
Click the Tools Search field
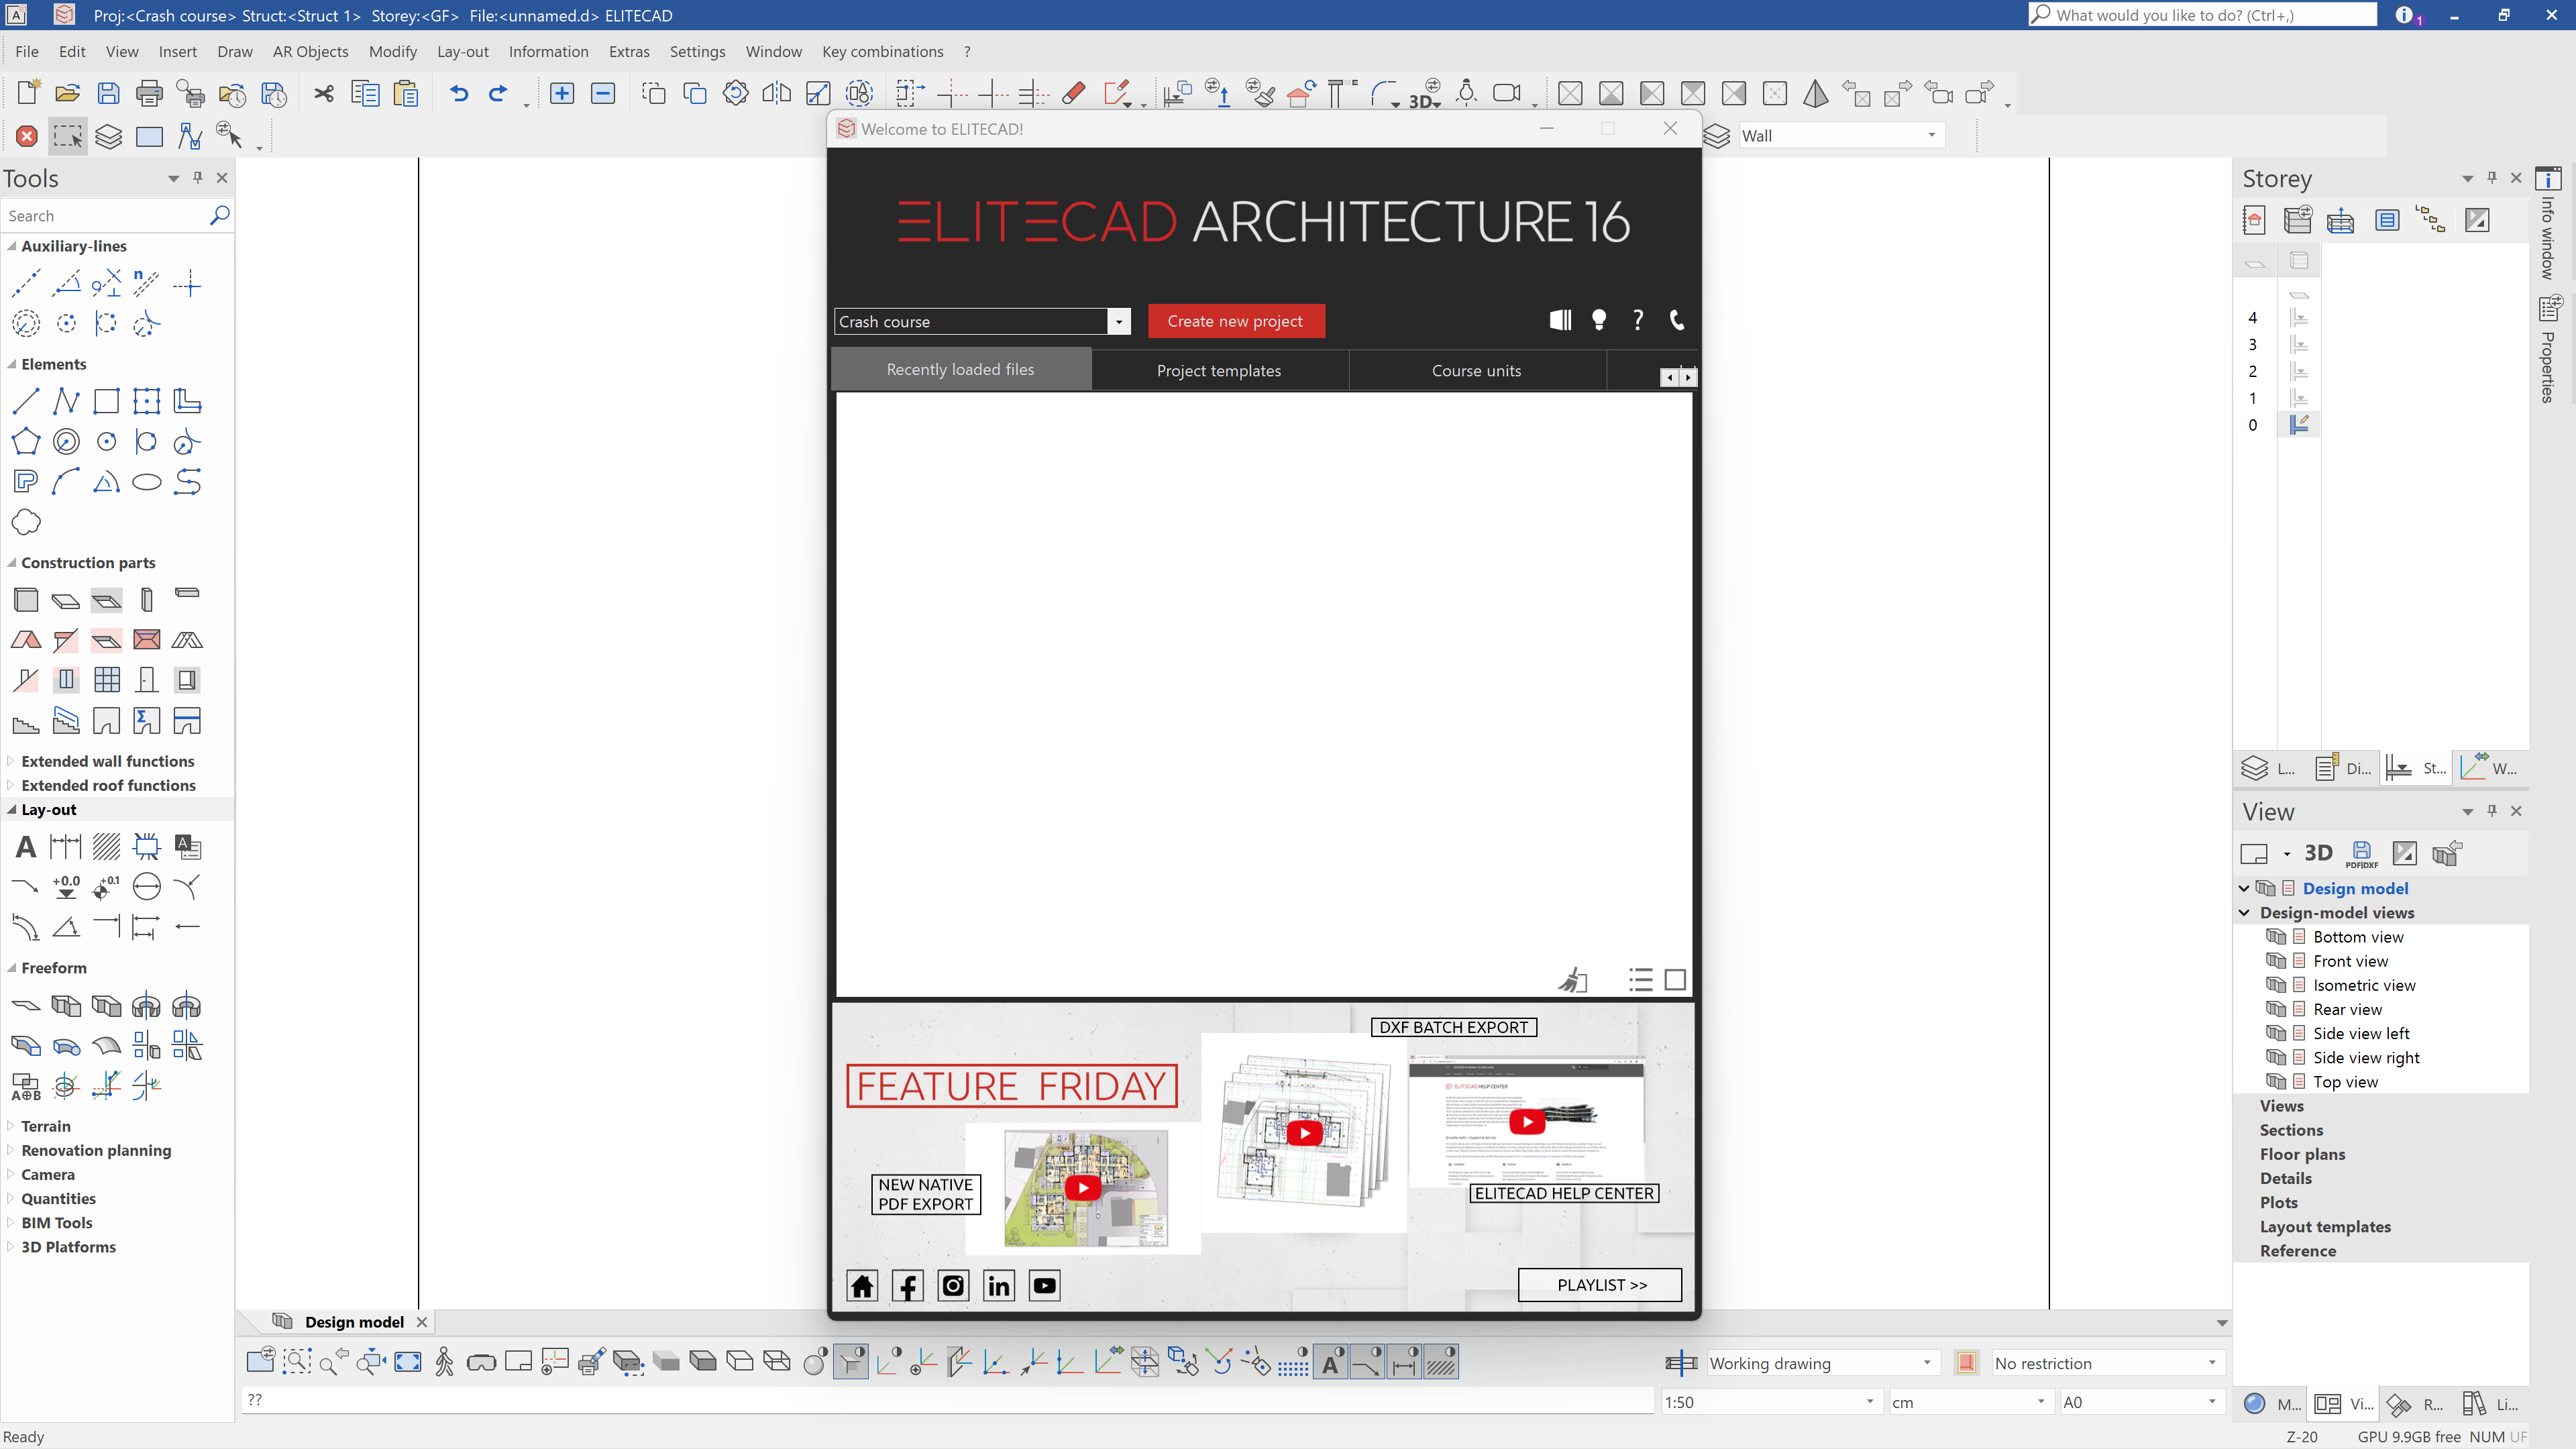(x=105, y=215)
